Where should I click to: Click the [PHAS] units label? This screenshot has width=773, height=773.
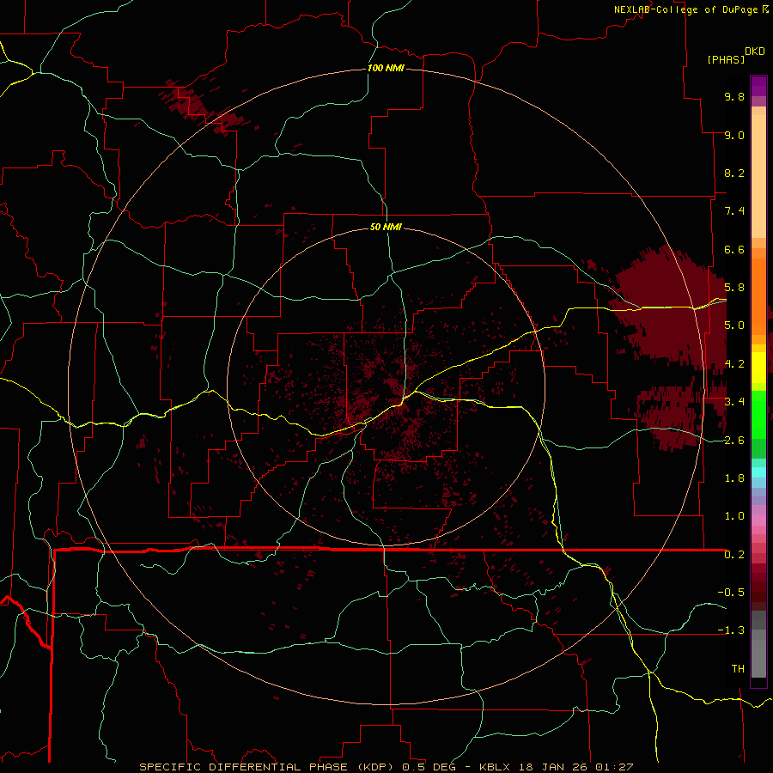point(726,59)
